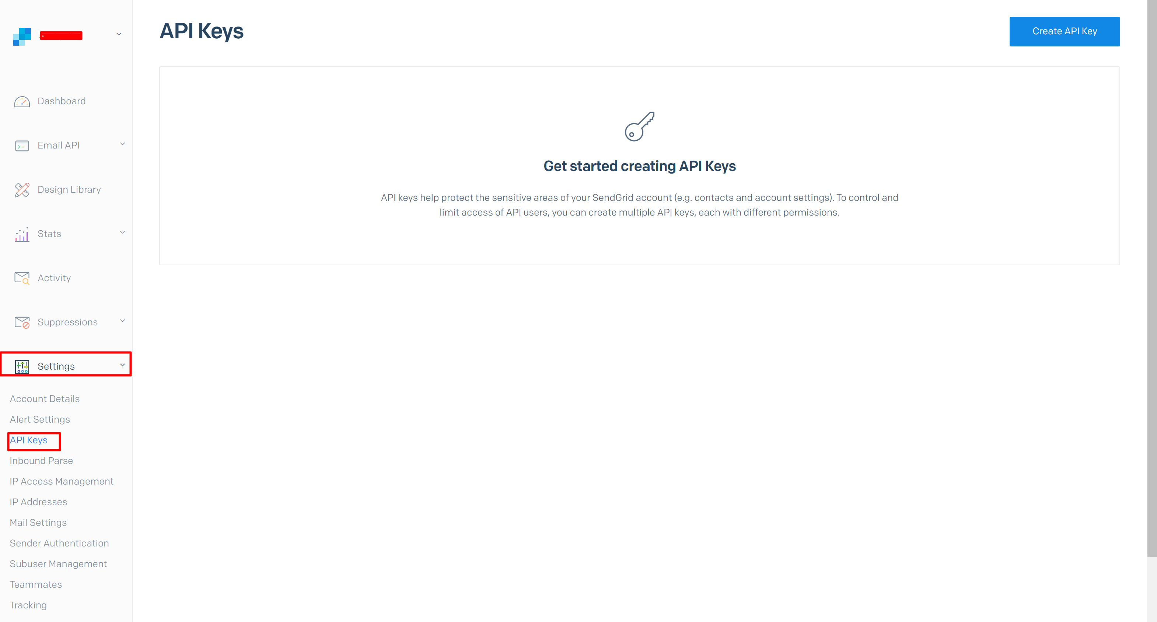Image resolution: width=1157 pixels, height=622 pixels.
Task: Expand the Suppressions dropdown
Action: click(67, 322)
